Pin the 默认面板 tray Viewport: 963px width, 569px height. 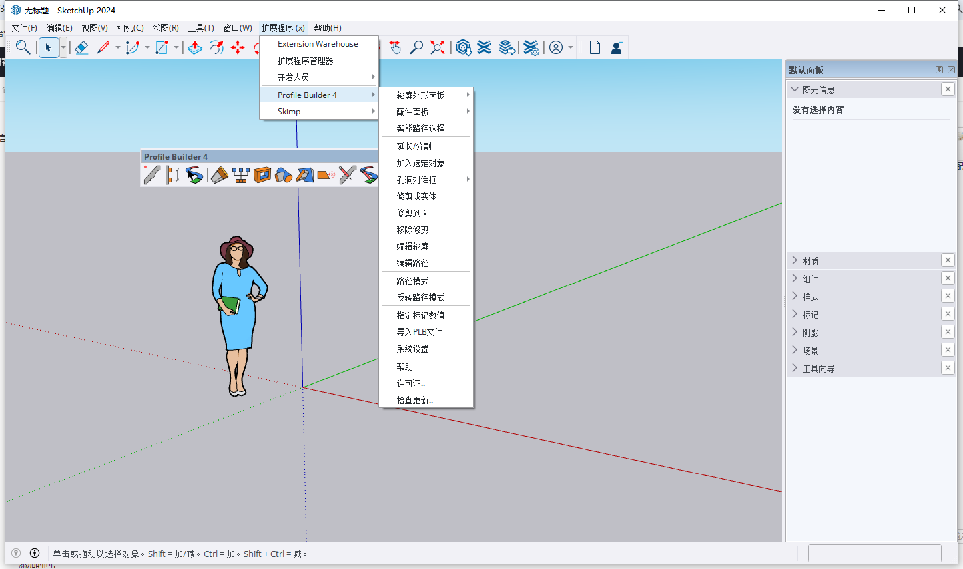point(939,69)
